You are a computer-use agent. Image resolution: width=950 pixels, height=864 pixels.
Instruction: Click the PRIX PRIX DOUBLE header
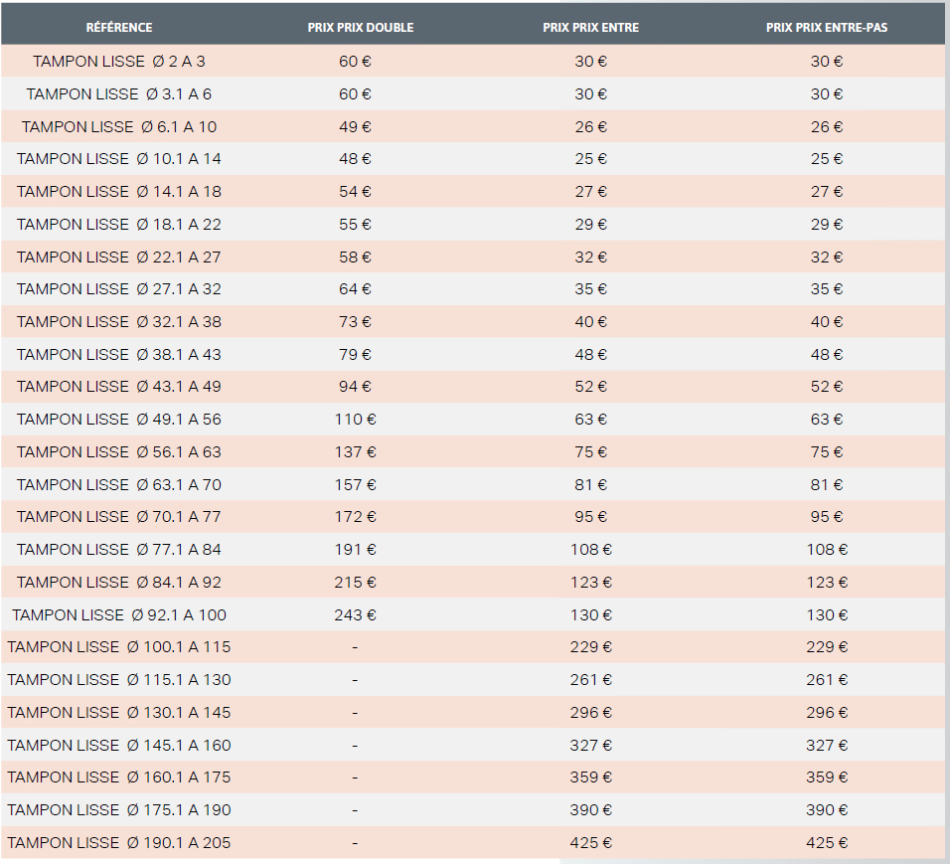361,27
